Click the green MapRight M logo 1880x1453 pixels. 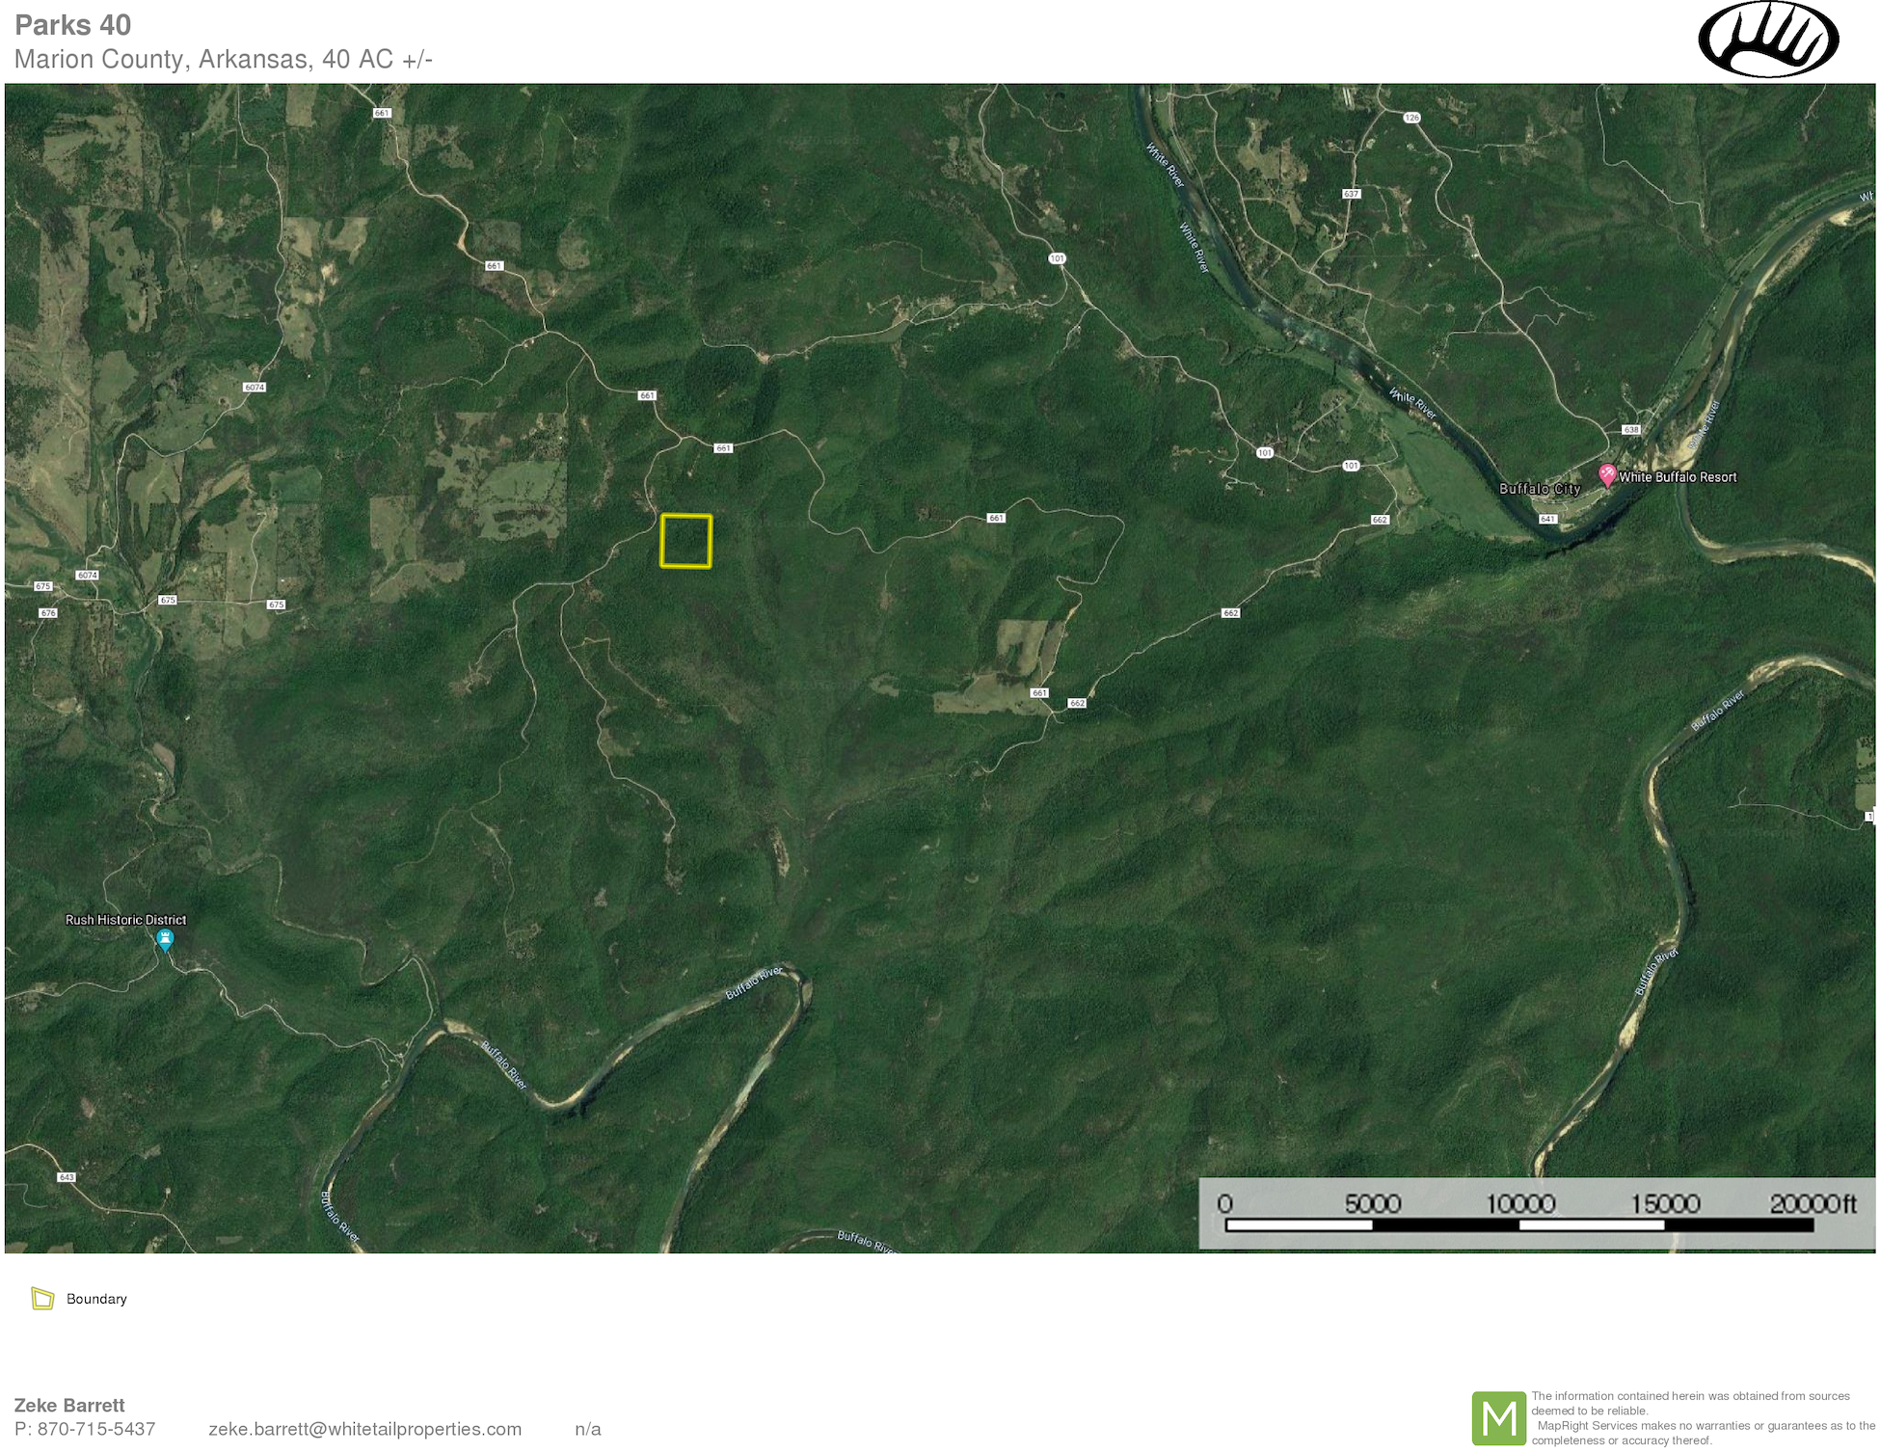pos(1498,1417)
